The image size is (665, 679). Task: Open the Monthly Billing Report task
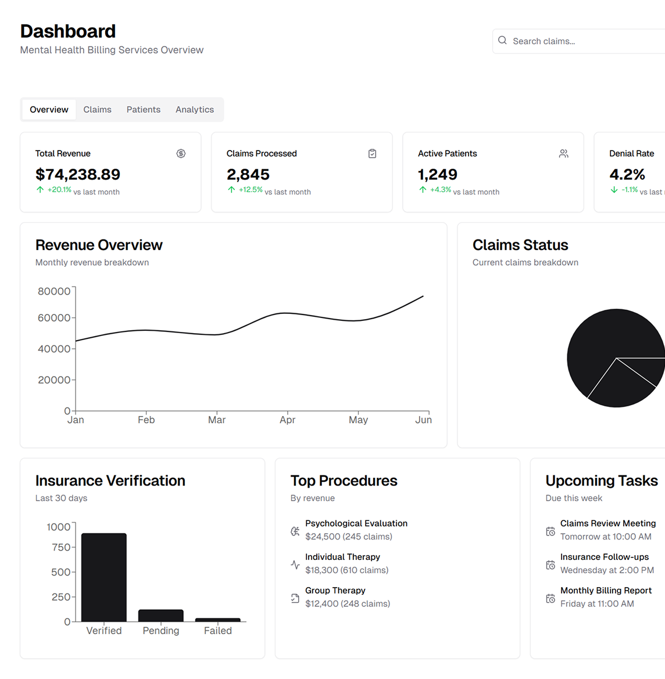[606, 590]
